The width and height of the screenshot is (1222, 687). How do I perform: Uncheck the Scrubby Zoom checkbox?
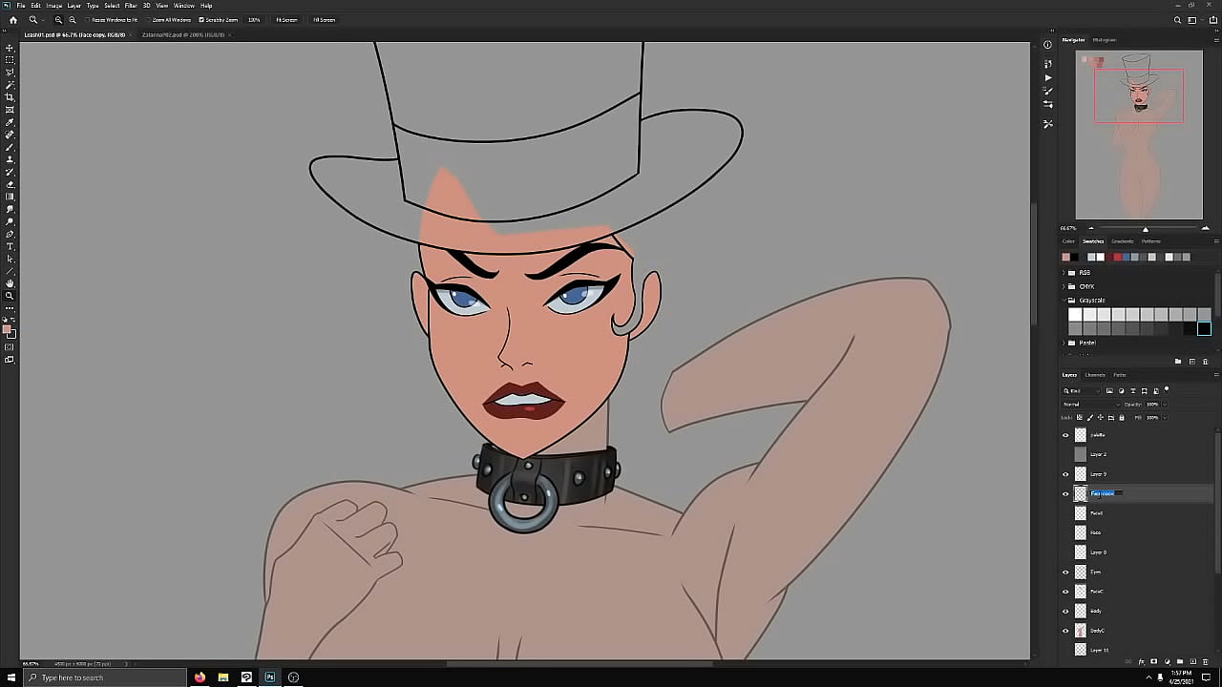point(201,20)
